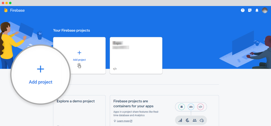The image size is (271, 126).
Task: Click the Firebase flame logo
Action: (6, 10)
